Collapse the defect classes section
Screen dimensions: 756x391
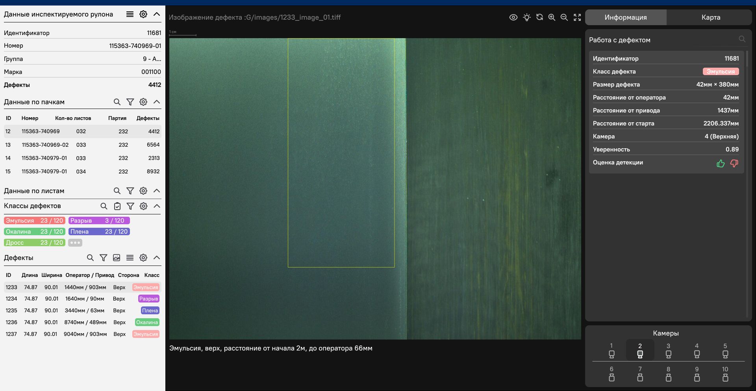point(157,206)
